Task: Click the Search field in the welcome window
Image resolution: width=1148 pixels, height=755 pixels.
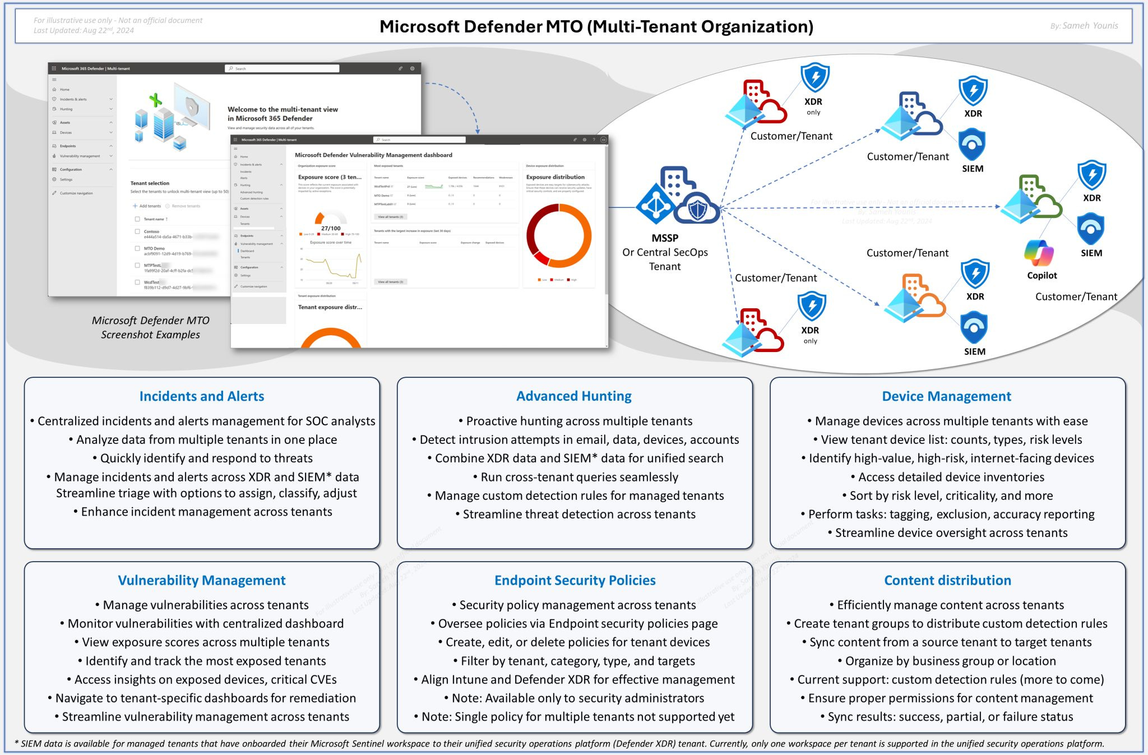Action: [282, 68]
